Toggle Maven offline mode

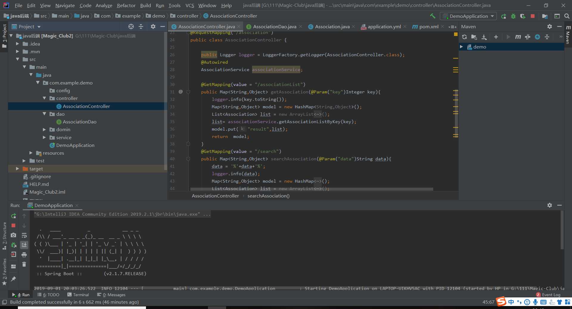coord(528,37)
